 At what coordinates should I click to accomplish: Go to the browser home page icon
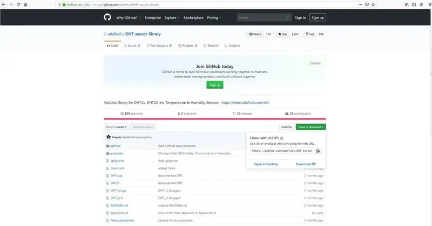25,4
